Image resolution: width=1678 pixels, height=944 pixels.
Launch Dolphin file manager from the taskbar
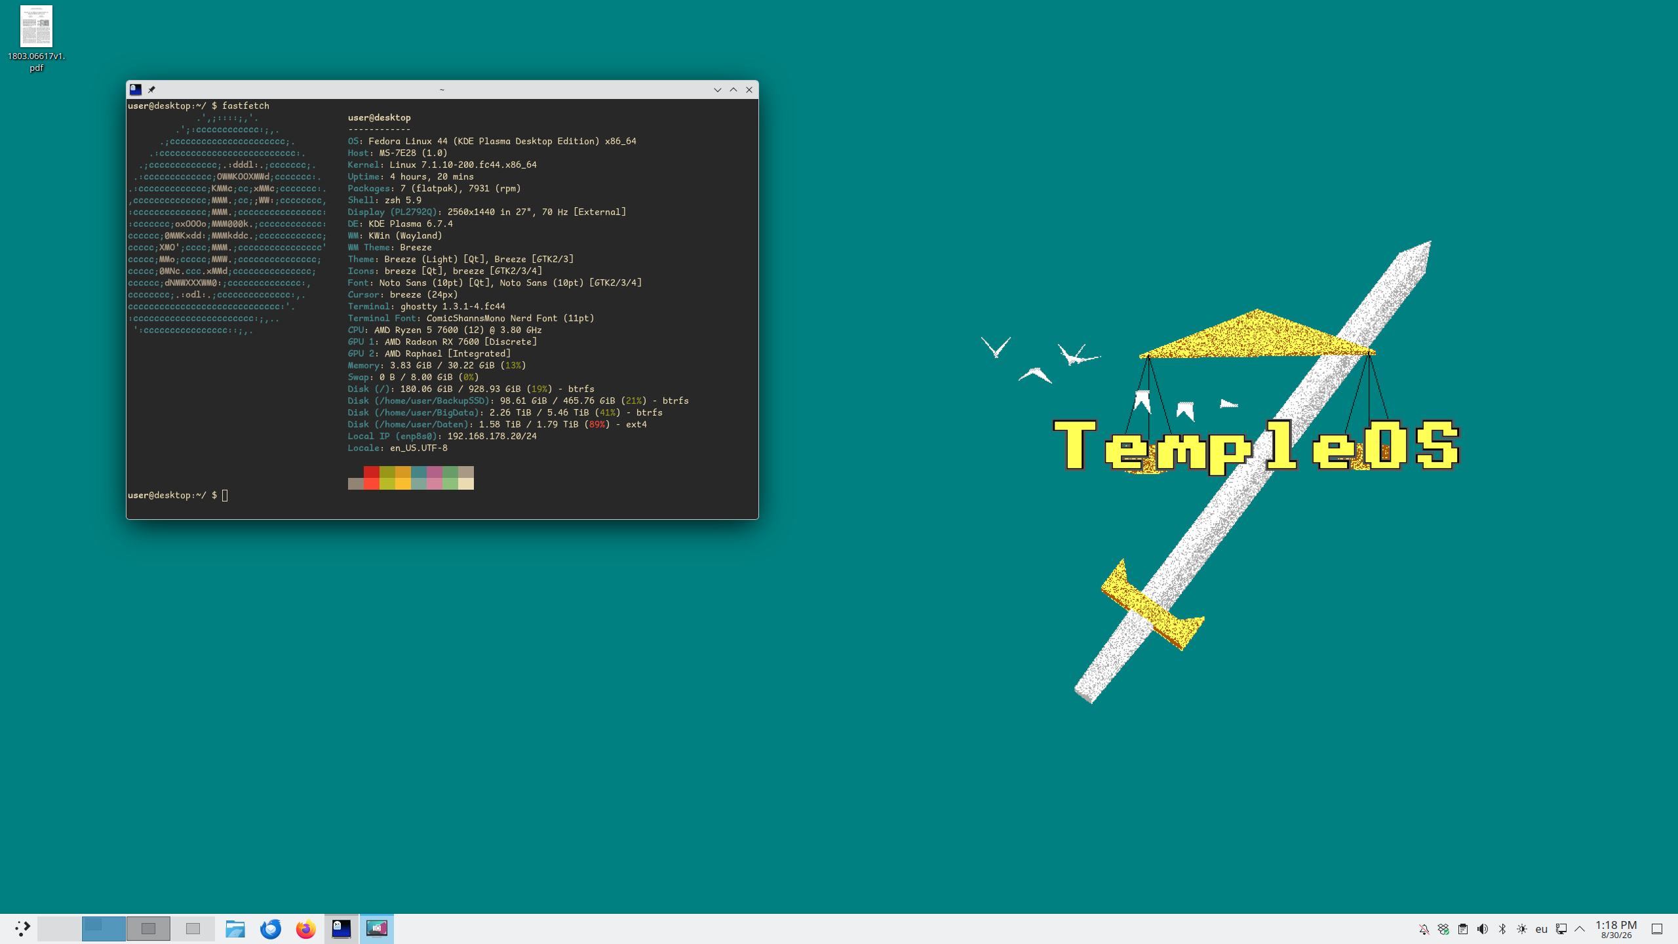click(235, 928)
